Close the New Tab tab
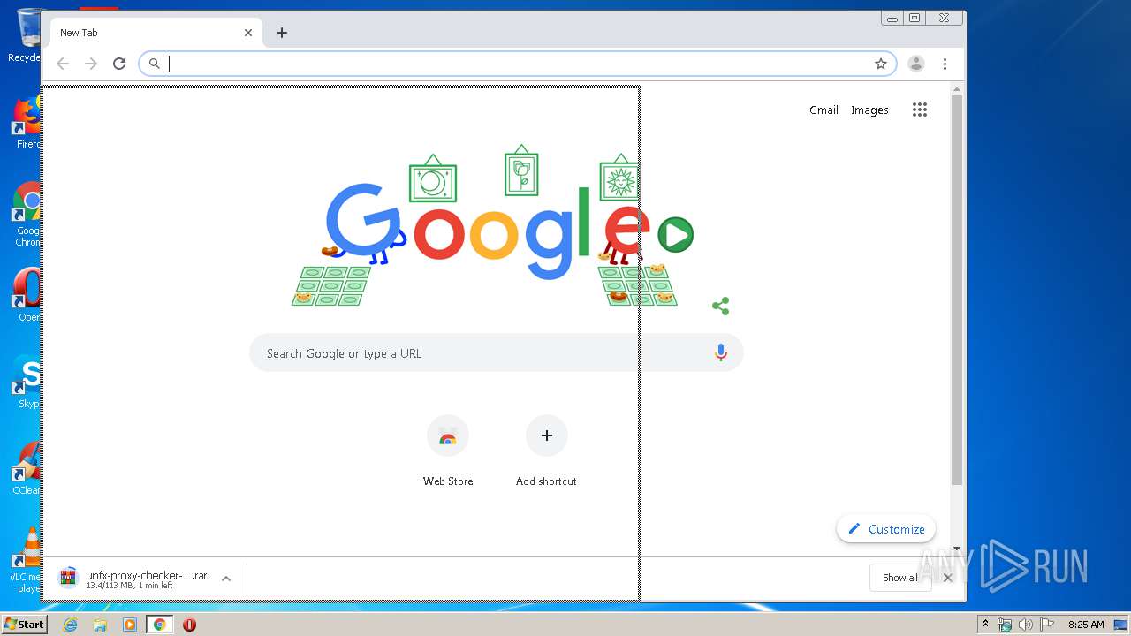 click(248, 33)
